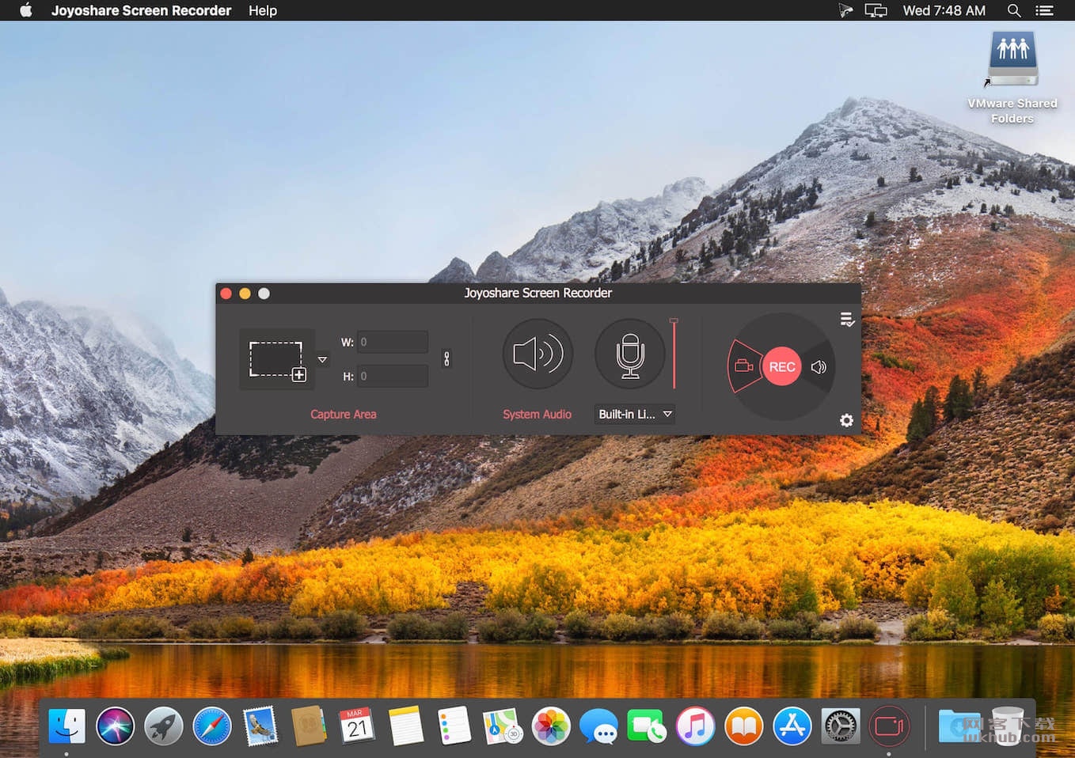Open System Preferences from the Dock

[x=841, y=726]
